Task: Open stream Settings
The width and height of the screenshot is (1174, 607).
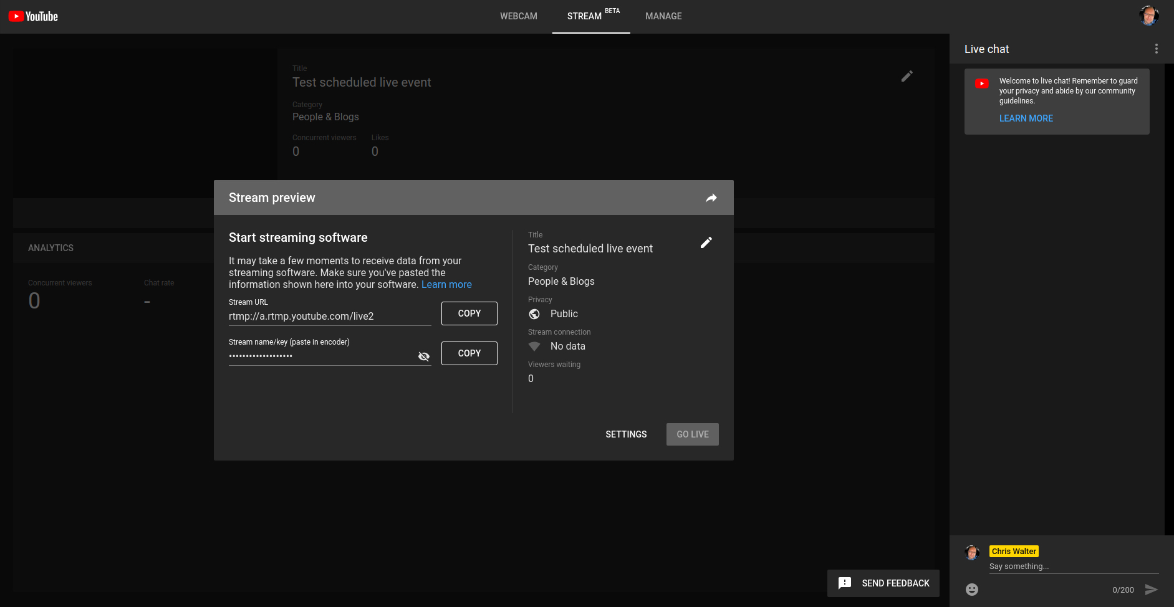Action: point(626,434)
